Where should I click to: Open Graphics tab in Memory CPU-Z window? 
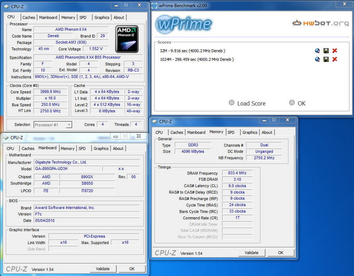tap(250, 133)
